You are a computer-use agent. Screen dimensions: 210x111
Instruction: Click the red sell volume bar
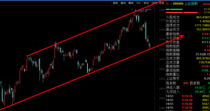(182, 13)
